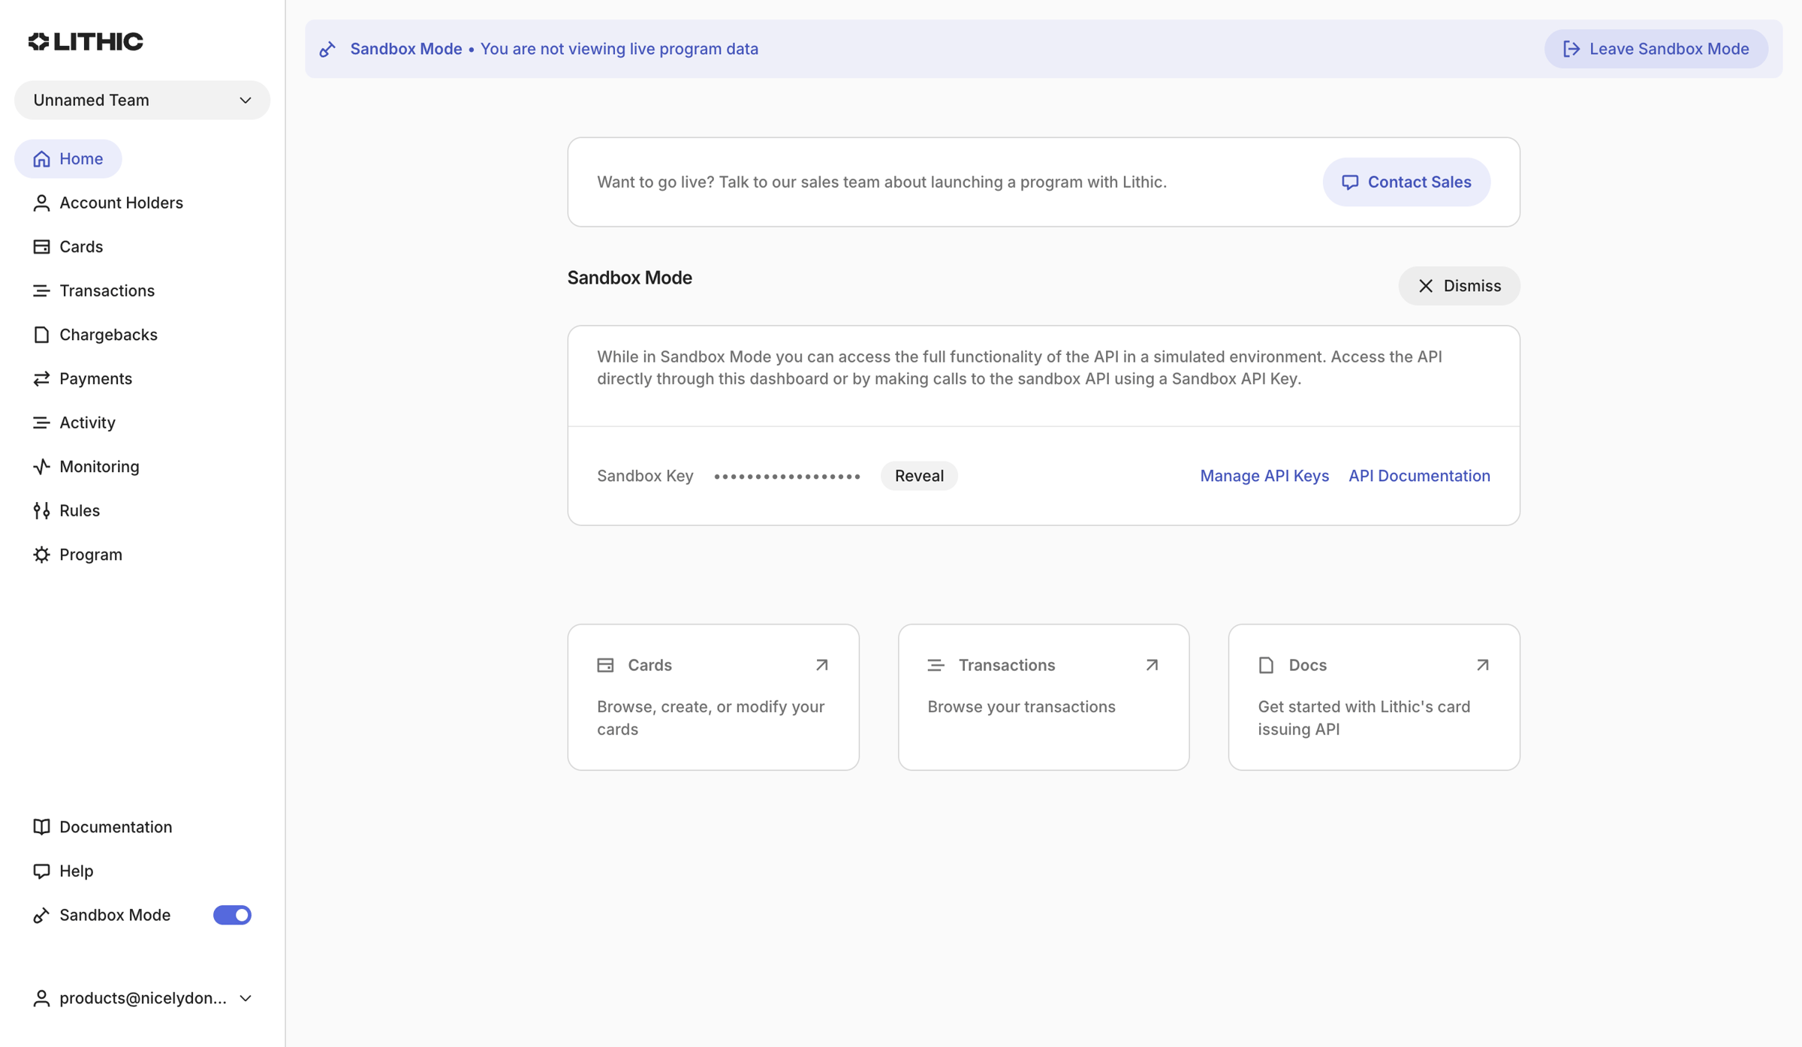Click the Sandbox Mode icon in sidebar
The image size is (1802, 1047).
[x=41, y=915]
